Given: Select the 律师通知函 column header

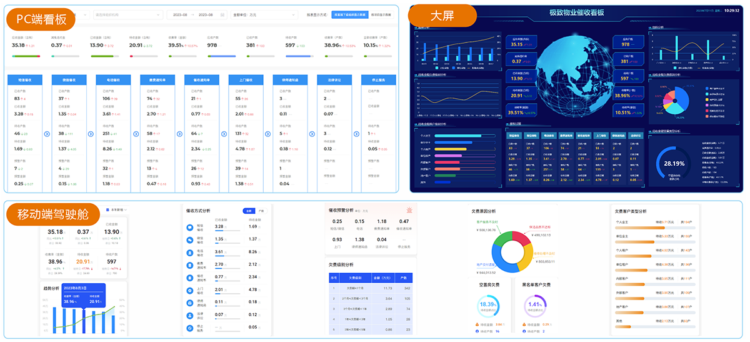Looking at the screenshot, I should (291, 80).
